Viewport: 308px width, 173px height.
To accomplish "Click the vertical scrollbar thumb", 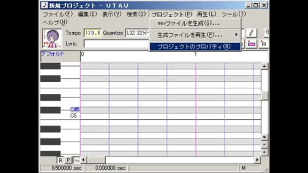I will click(264, 95).
